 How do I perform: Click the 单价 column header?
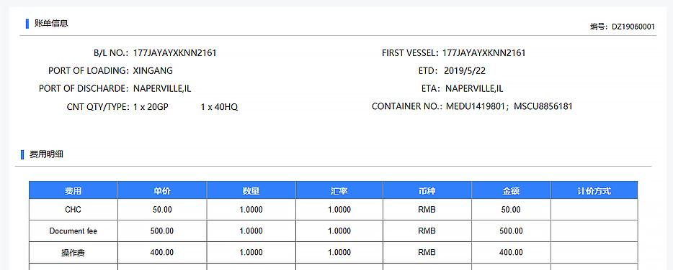(x=162, y=190)
